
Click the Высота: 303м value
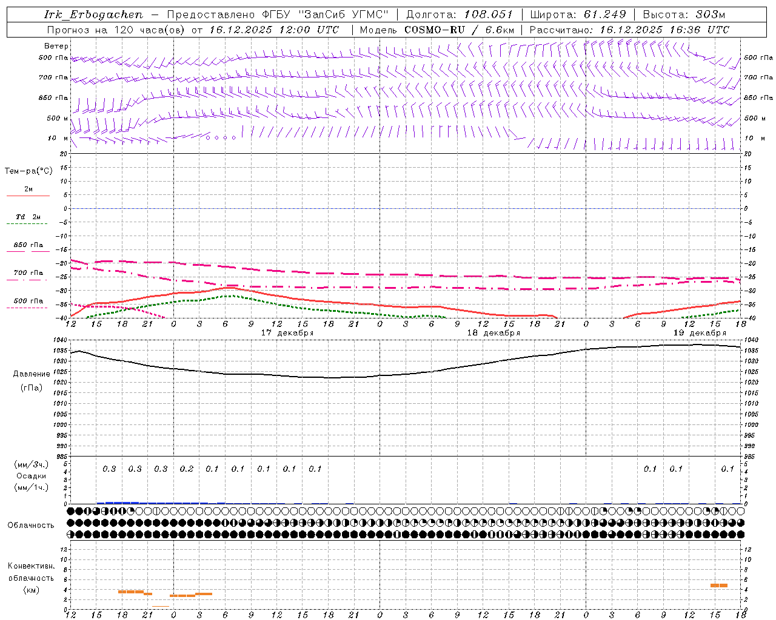pos(684,15)
